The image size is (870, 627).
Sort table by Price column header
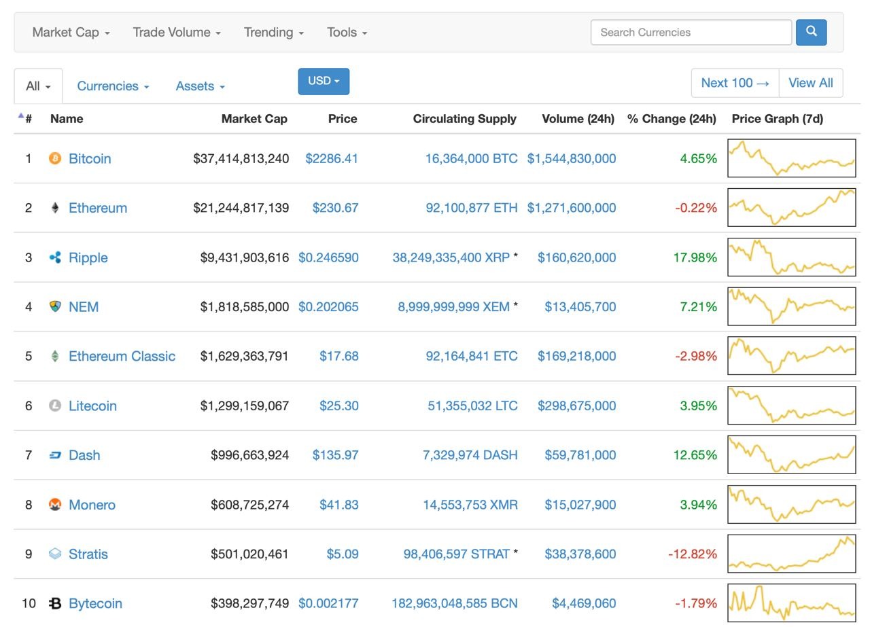343,119
